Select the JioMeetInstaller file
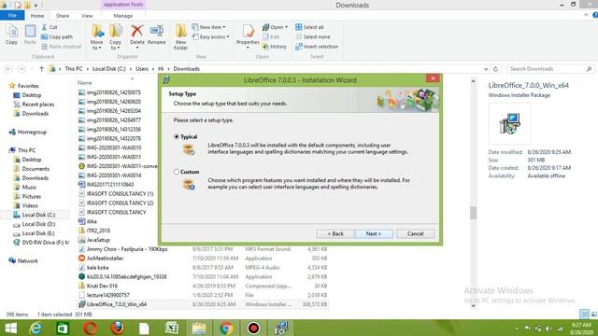 pyautogui.click(x=101, y=259)
